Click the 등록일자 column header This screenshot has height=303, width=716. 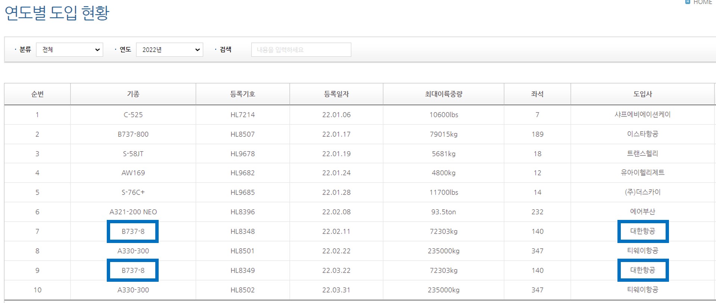336,94
